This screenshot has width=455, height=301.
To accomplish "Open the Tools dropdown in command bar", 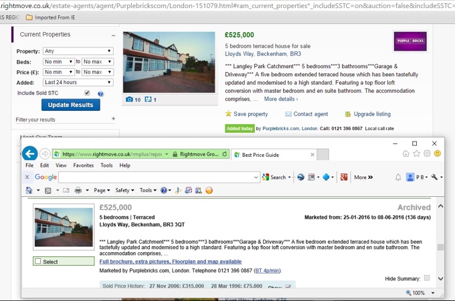I will [148, 190].
